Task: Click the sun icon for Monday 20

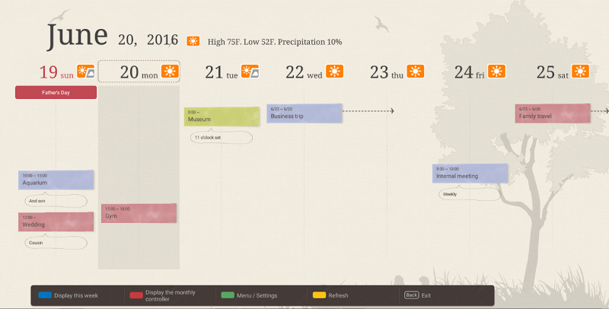Action: click(x=169, y=72)
